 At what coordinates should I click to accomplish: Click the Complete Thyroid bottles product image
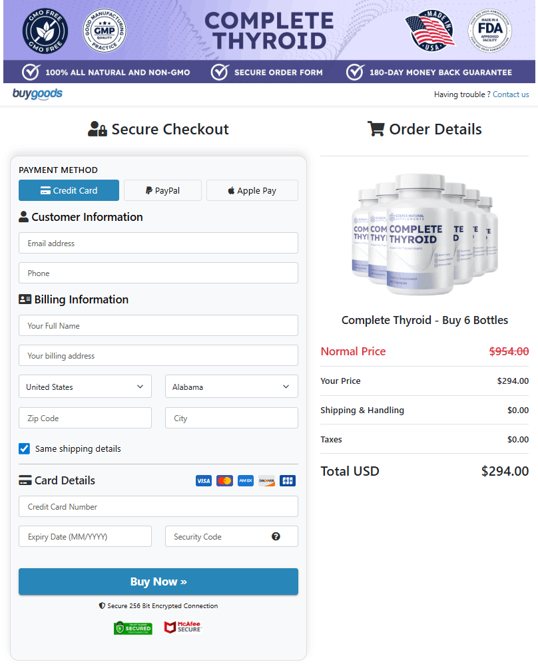pos(424,234)
